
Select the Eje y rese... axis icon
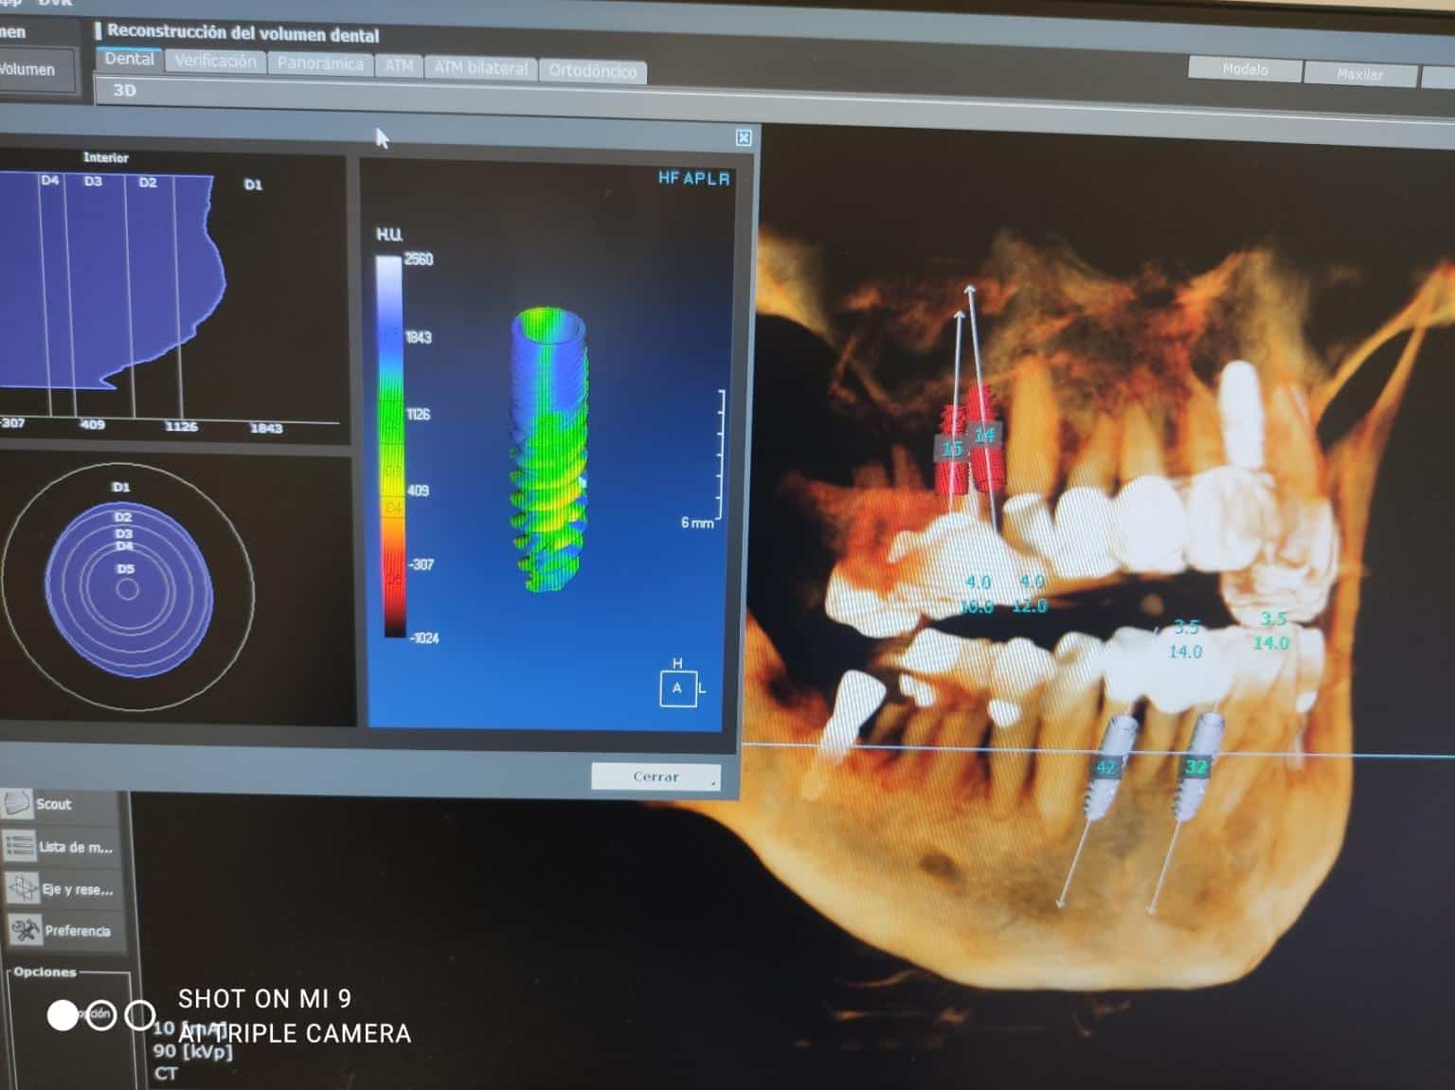pos(21,888)
